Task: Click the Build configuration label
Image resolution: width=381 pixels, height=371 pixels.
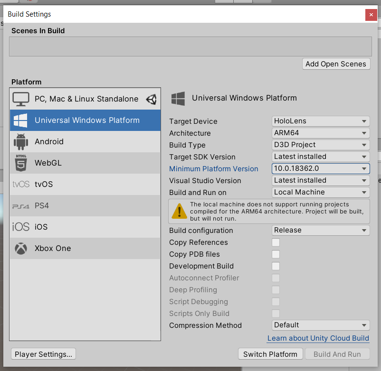Action: coord(201,231)
